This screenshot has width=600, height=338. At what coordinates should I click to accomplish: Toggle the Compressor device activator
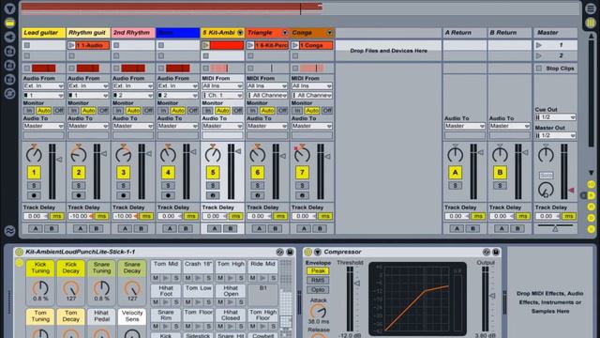308,252
